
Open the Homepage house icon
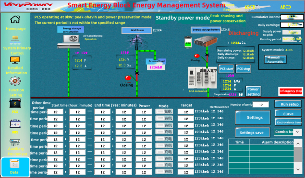pos(15,19)
